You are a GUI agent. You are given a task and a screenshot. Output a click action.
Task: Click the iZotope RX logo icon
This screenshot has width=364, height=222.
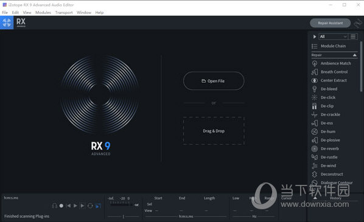coord(7,23)
